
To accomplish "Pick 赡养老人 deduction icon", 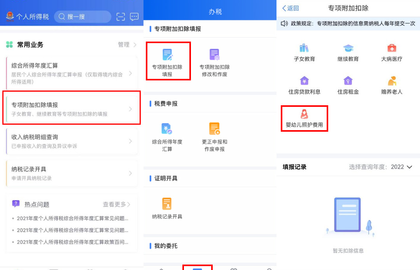I will [x=392, y=81].
